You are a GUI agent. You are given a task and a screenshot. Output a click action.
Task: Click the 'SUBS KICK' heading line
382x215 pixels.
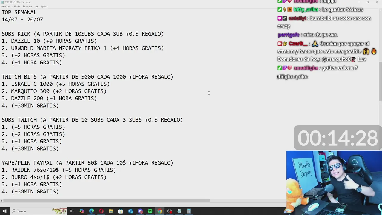coord(83,34)
